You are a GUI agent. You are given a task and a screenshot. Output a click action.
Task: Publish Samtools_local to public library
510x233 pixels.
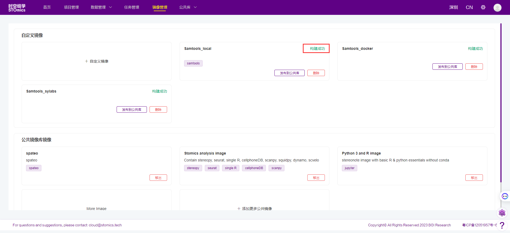[289, 73]
